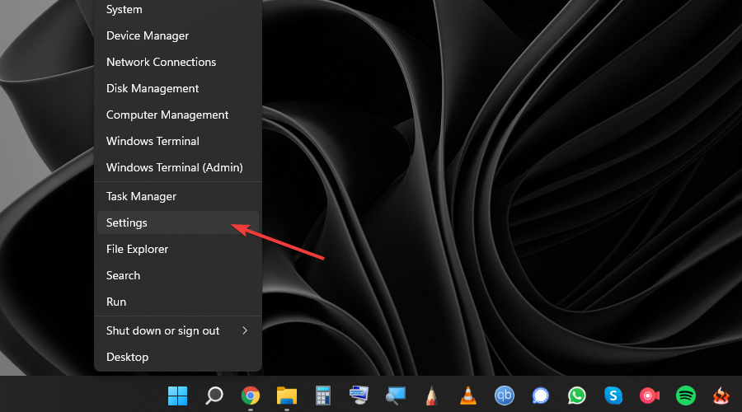Launch Google Chrome from taskbar
This screenshot has height=412, width=742.
(250, 396)
